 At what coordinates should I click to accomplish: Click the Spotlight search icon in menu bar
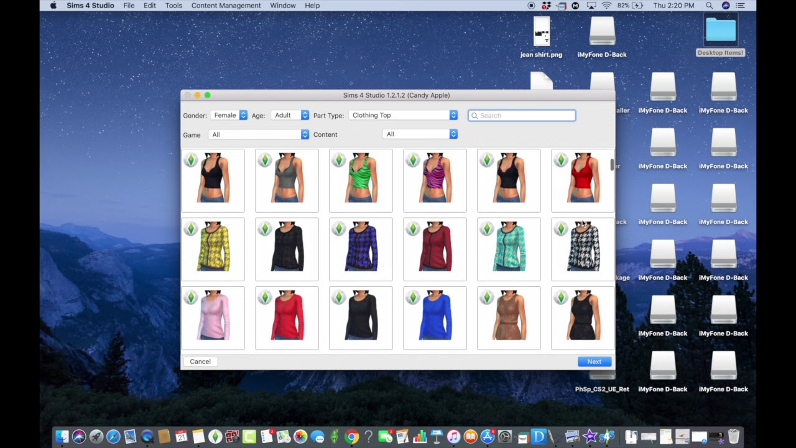coord(710,6)
